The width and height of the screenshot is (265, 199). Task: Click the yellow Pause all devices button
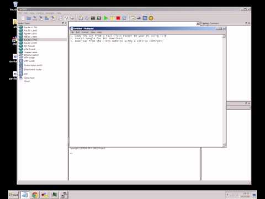[x=112, y=18]
